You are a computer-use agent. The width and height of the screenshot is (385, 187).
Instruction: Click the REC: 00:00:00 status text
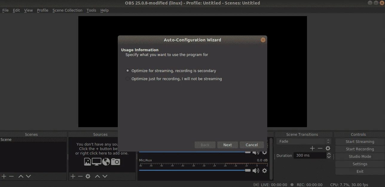coord(310,185)
